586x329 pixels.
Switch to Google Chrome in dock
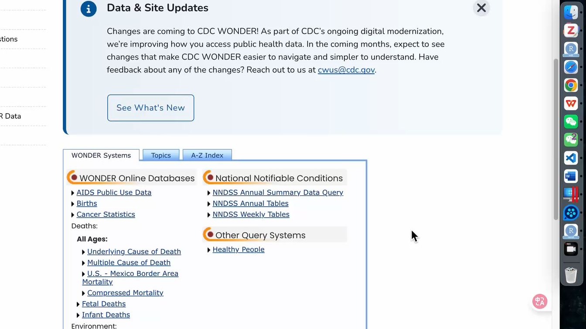point(571,85)
